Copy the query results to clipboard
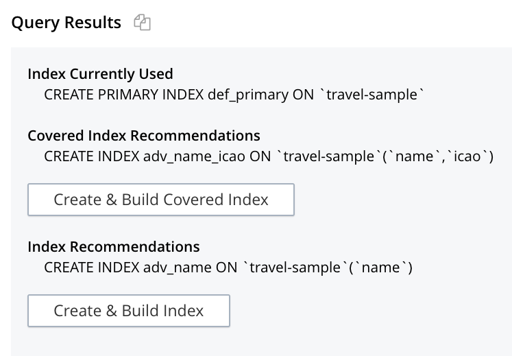This screenshot has height=356, width=512. point(143,23)
